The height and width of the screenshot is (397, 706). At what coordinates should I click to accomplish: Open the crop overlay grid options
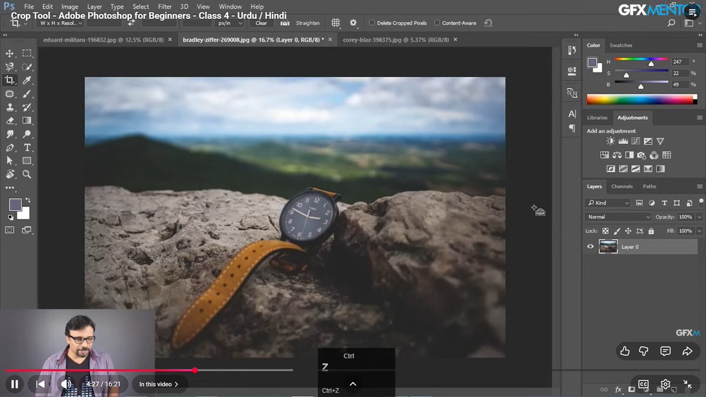click(x=335, y=23)
